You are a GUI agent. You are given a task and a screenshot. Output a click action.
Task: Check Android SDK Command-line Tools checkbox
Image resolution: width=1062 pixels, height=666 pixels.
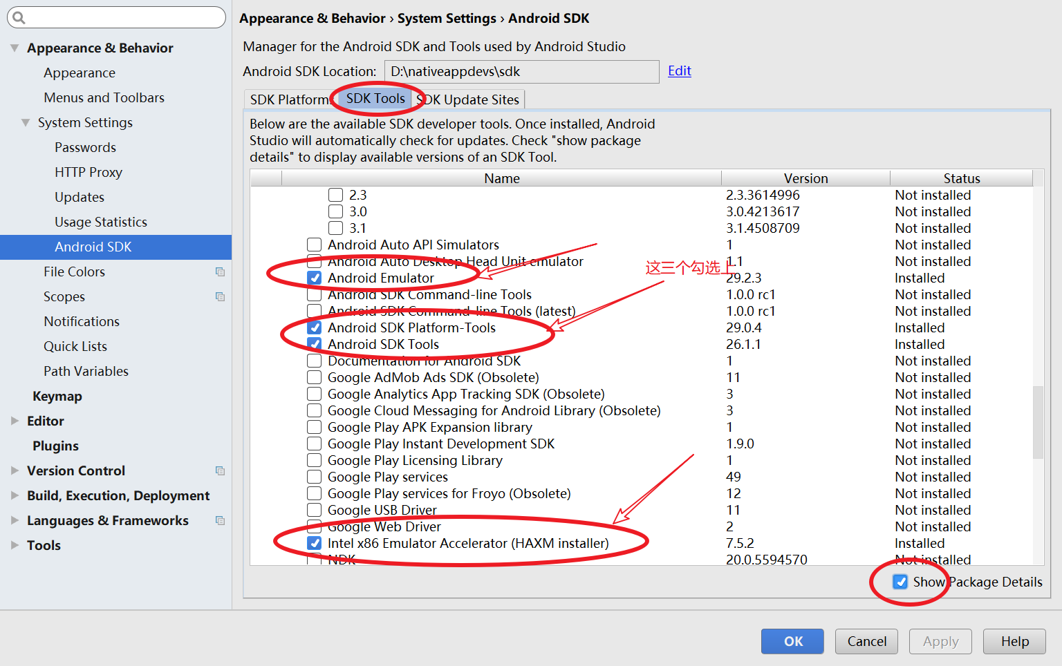click(314, 294)
